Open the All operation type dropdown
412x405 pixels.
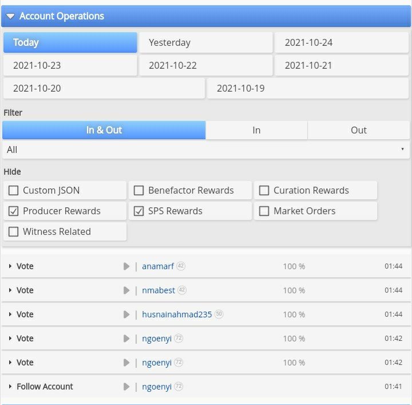pyautogui.click(x=206, y=150)
